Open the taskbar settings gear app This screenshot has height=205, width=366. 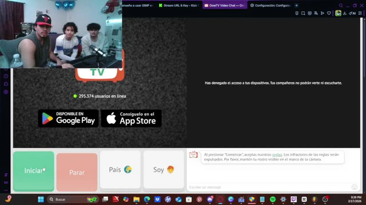(x=283, y=199)
